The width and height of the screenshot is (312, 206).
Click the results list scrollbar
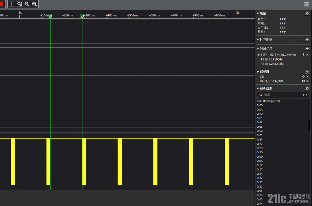pos(309,125)
